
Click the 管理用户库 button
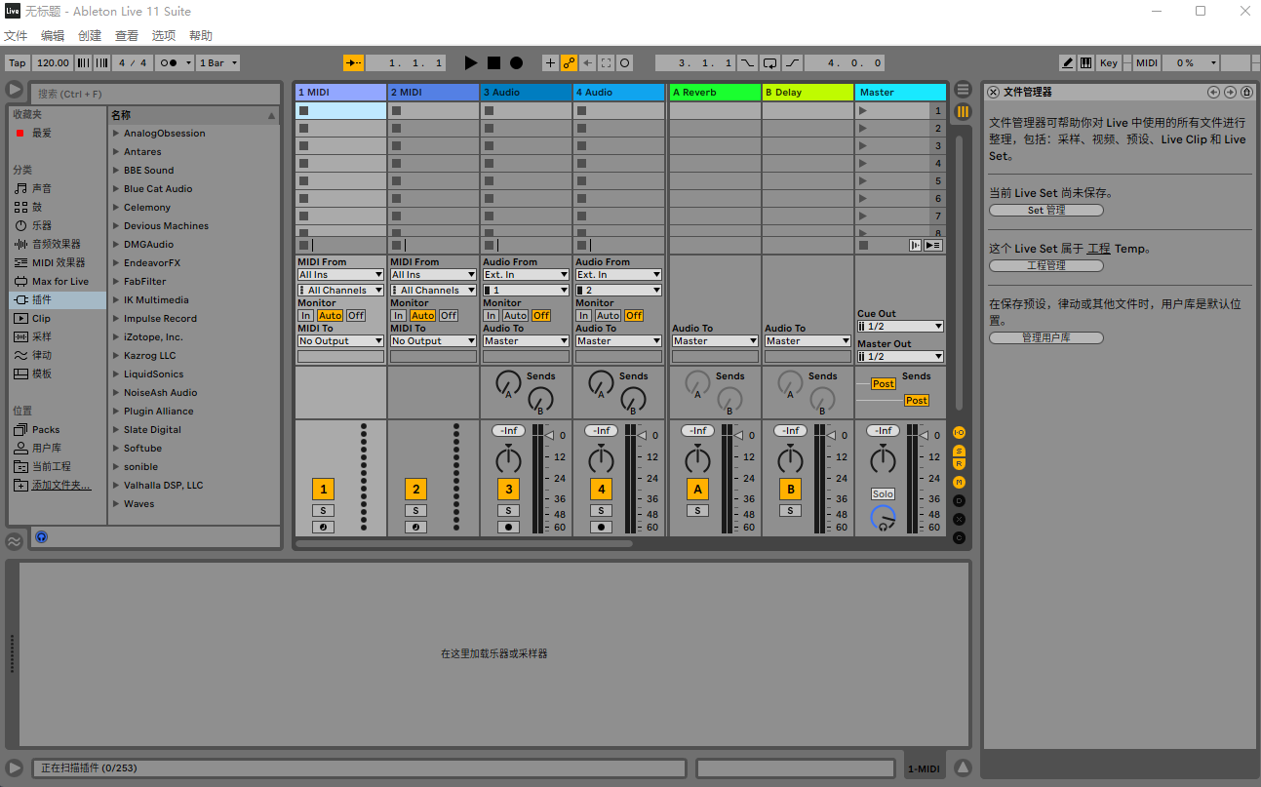pyautogui.click(x=1046, y=337)
